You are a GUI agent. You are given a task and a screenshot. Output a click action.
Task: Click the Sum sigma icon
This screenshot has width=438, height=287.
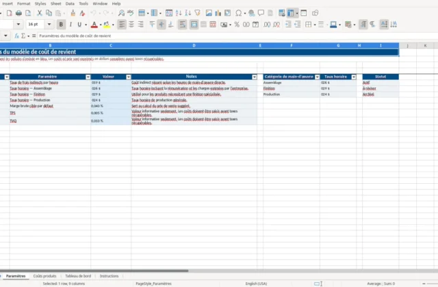23,36
